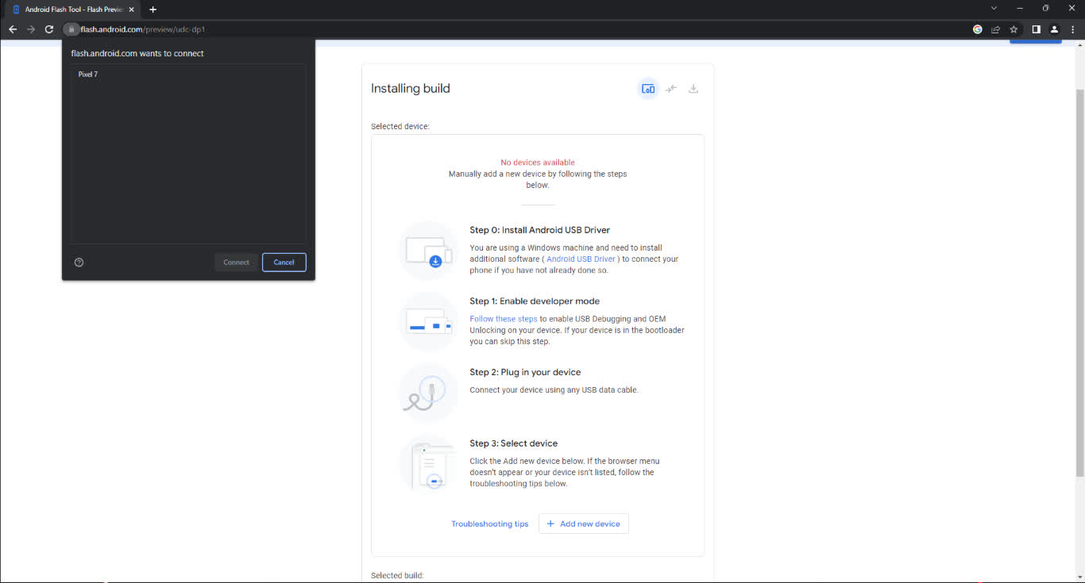
Task: Click the build selection step icon
Action: point(671,89)
